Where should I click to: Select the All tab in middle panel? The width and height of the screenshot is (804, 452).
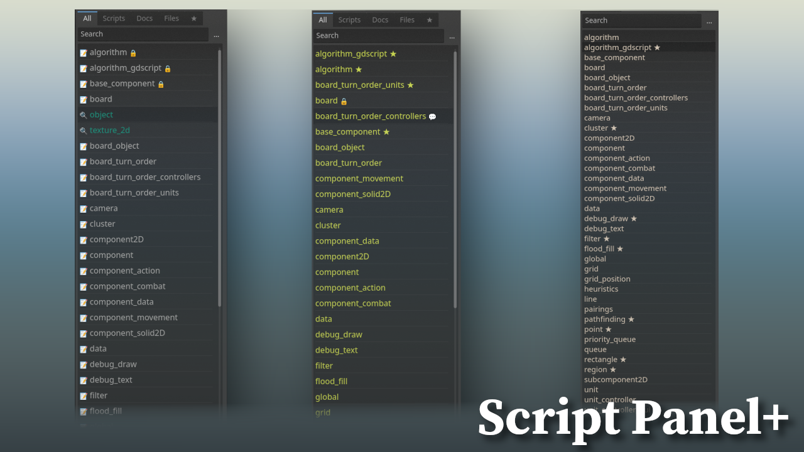click(323, 19)
